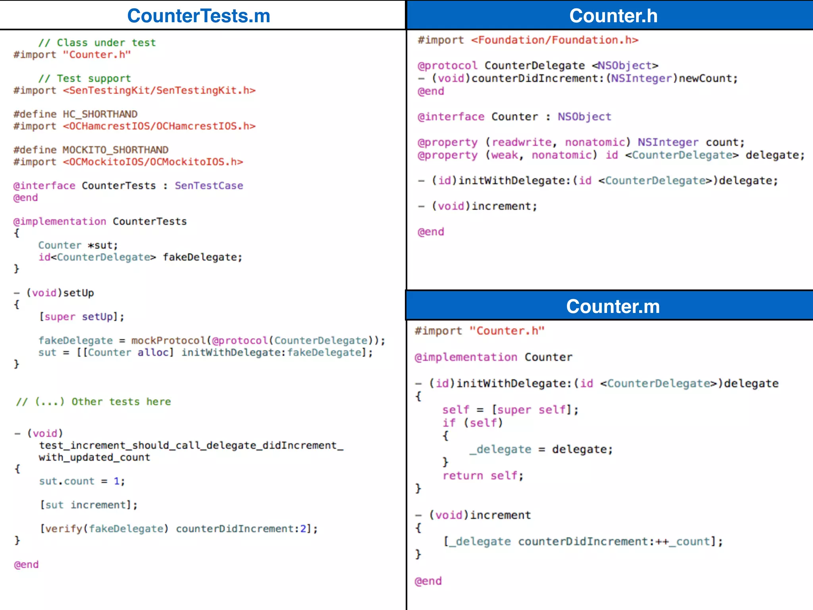This screenshot has height=610, width=813.
Task: Click the weak delegate property line
Action: pos(611,155)
